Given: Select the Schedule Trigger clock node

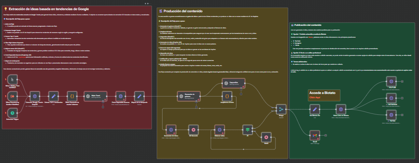Looking at the screenshot, I should point(13,113).
